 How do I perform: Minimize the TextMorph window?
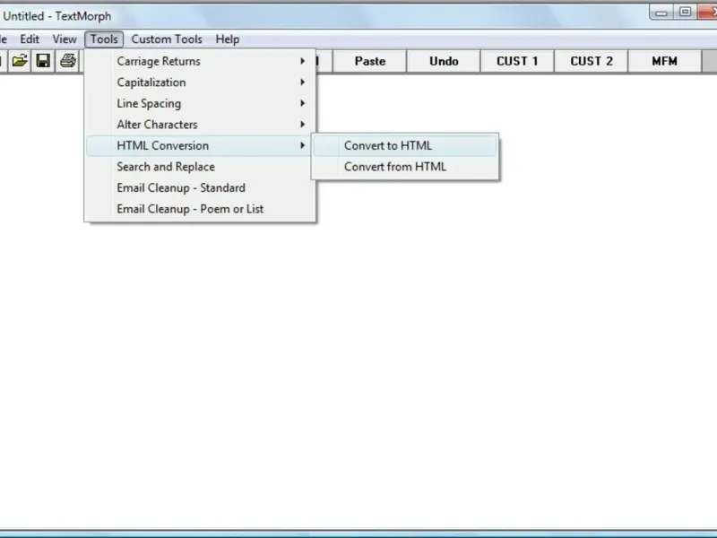661,13
